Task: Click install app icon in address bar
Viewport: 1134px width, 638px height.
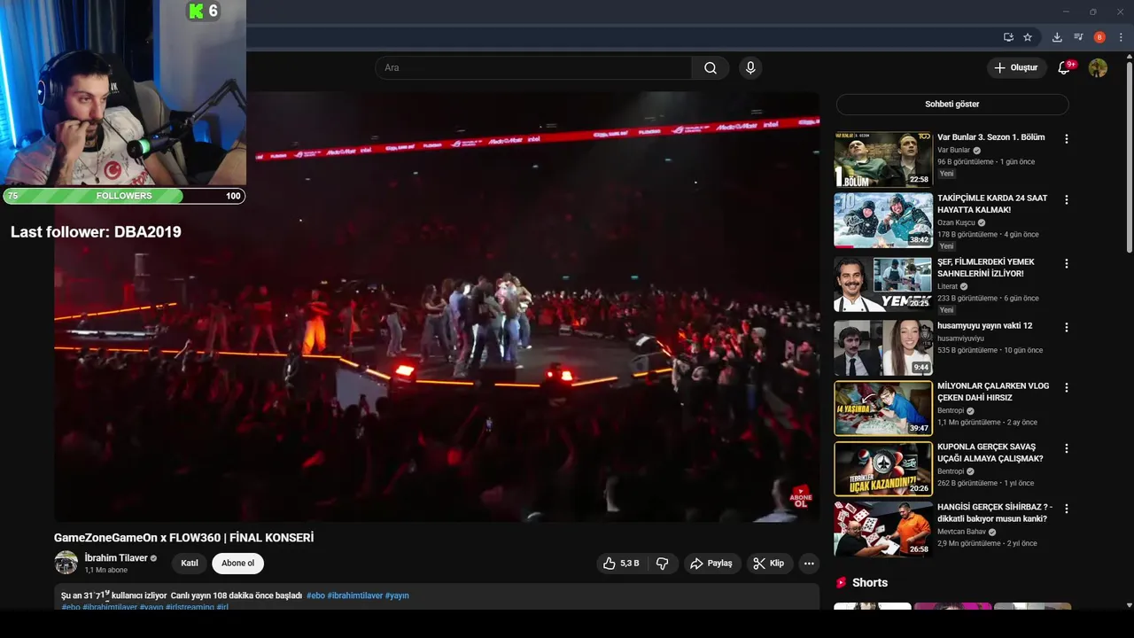Action: click(1008, 37)
